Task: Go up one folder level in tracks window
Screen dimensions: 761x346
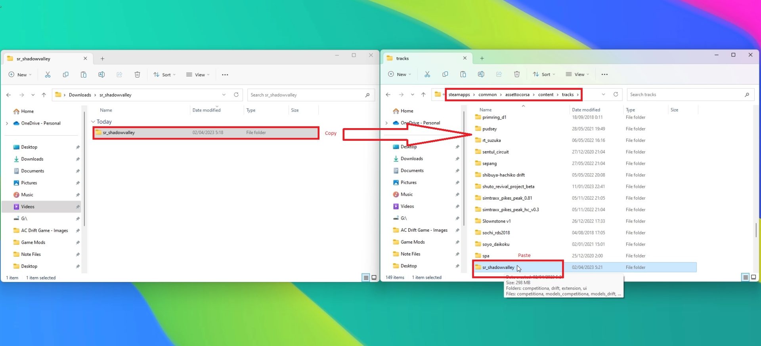Action: click(x=423, y=95)
